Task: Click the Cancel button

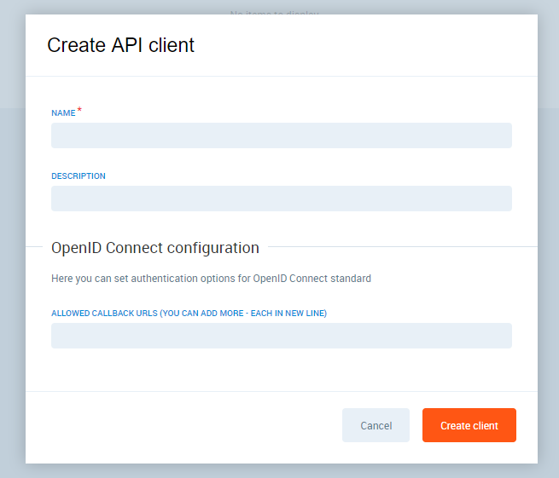Action: click(x=376, y=425)
